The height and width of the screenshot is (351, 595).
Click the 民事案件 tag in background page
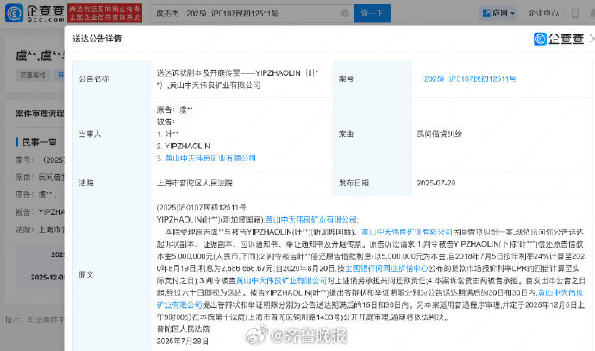pyautogui.click(x=33, y=76)
